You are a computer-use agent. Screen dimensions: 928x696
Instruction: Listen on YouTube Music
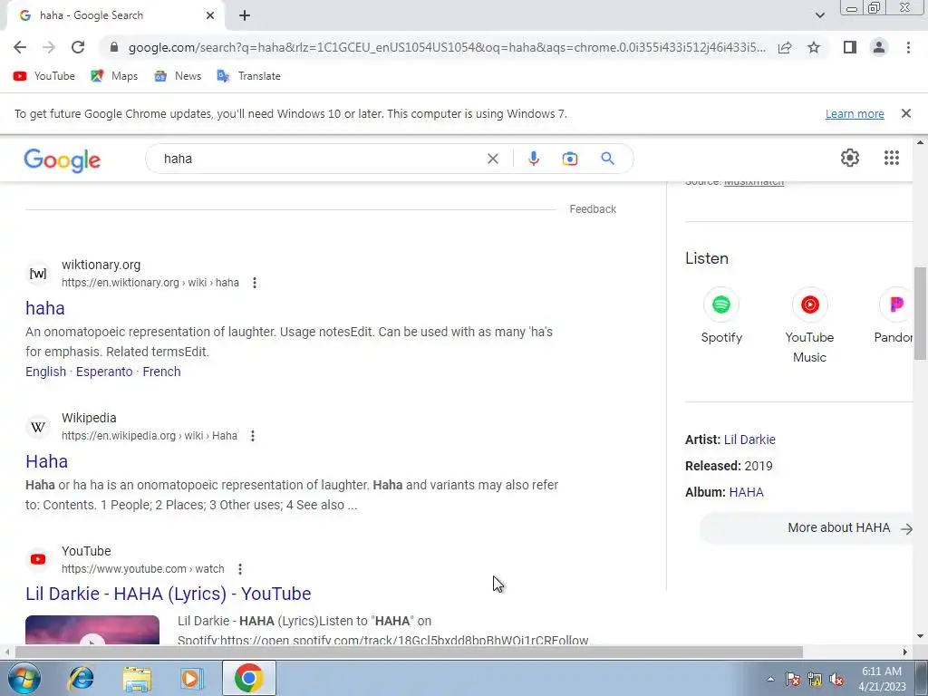(809, 326)
